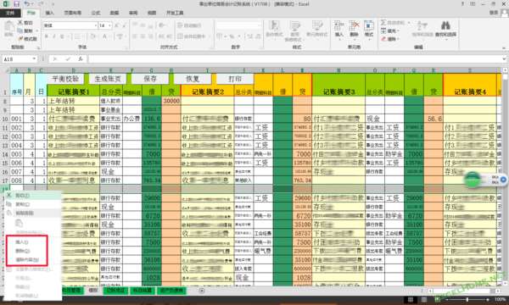Toggle Italic formatting button

click(54, 36)
